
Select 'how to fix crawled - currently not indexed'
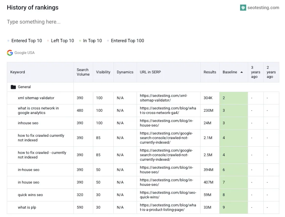click(42, 155)
